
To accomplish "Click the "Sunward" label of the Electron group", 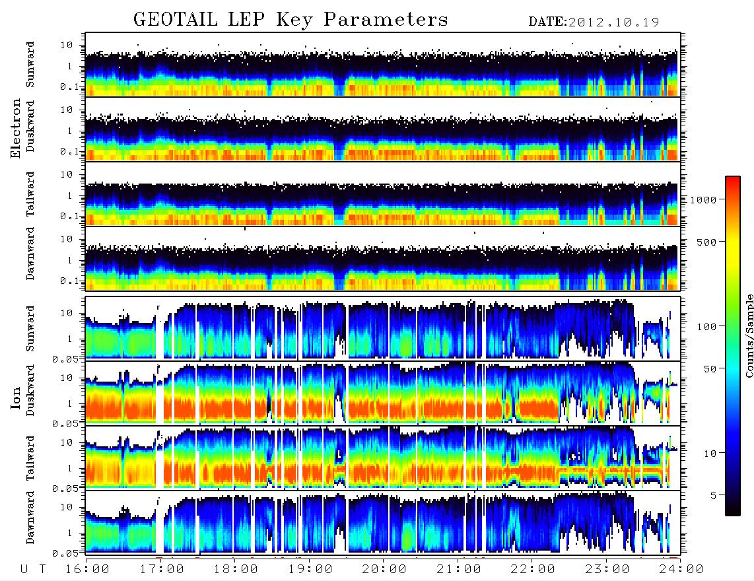I will 30,65.
